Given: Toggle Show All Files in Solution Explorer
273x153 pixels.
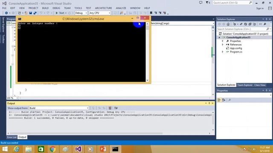Looking at the screenshot, I should 255,24.
